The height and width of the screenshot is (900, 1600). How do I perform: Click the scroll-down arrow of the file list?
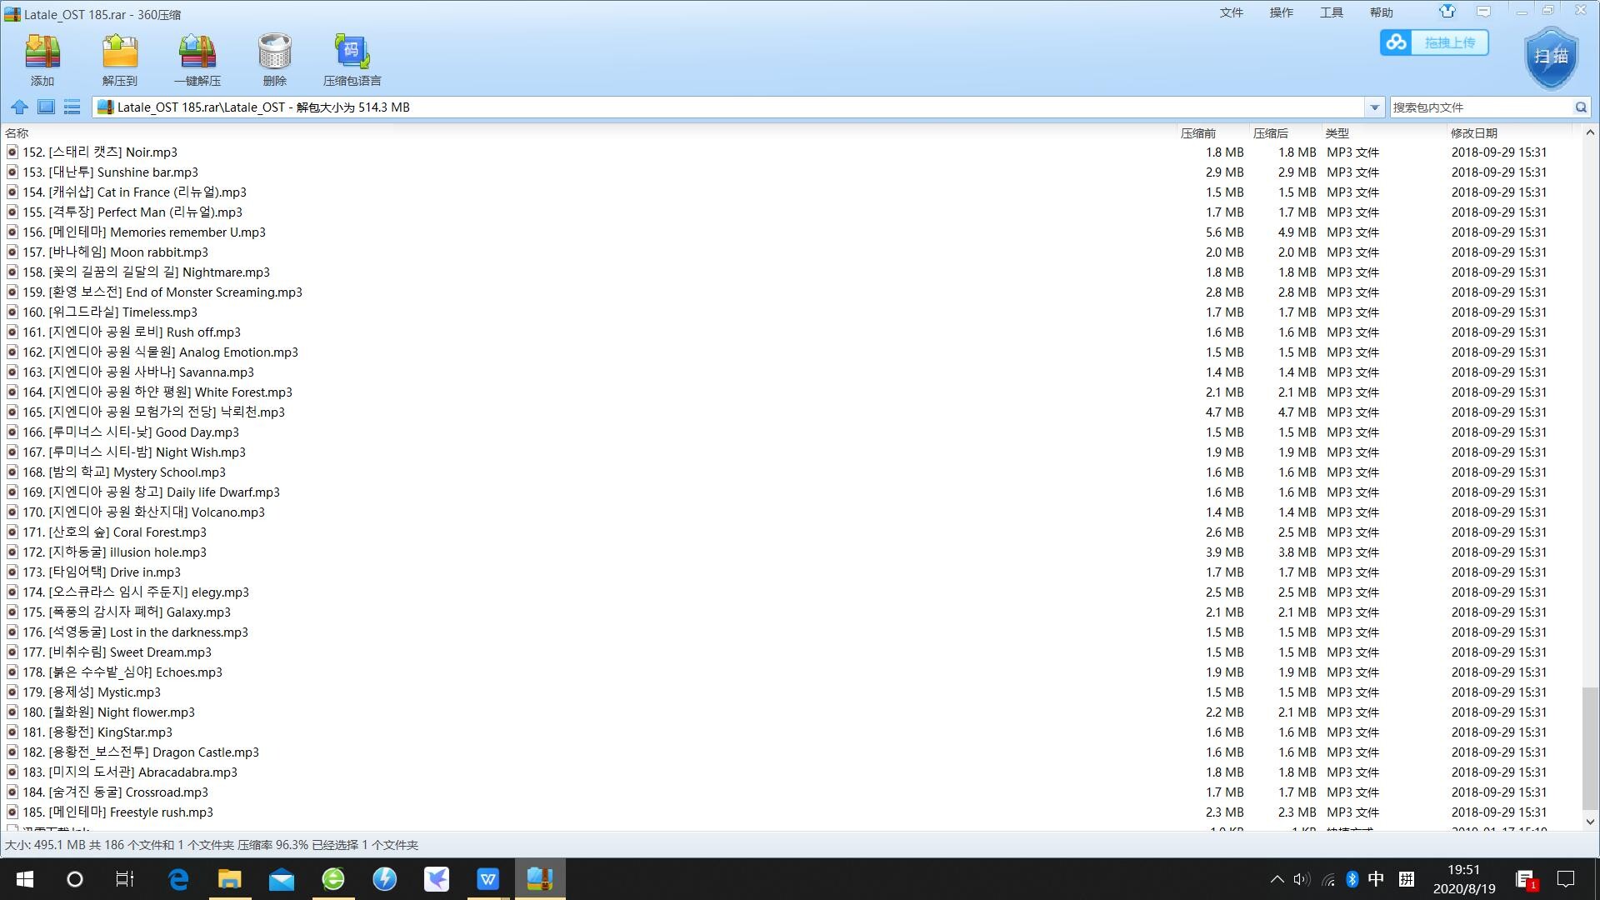(x=1590, y=822)
